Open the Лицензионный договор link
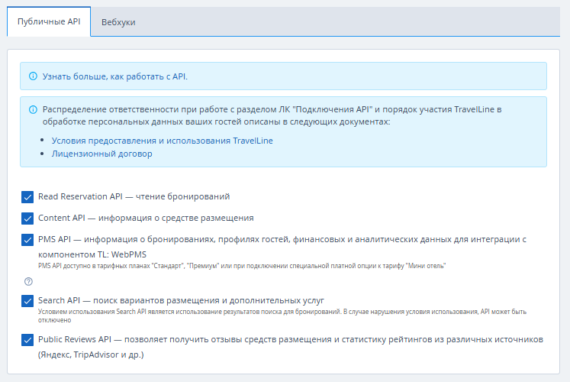 (x=101, y=154)
